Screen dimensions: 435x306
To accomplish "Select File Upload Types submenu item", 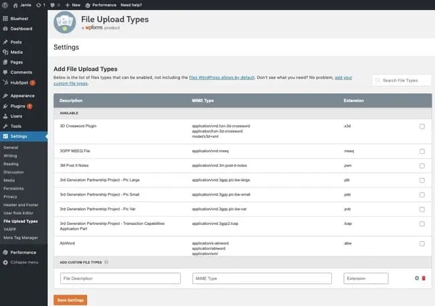I will point(21,222).
